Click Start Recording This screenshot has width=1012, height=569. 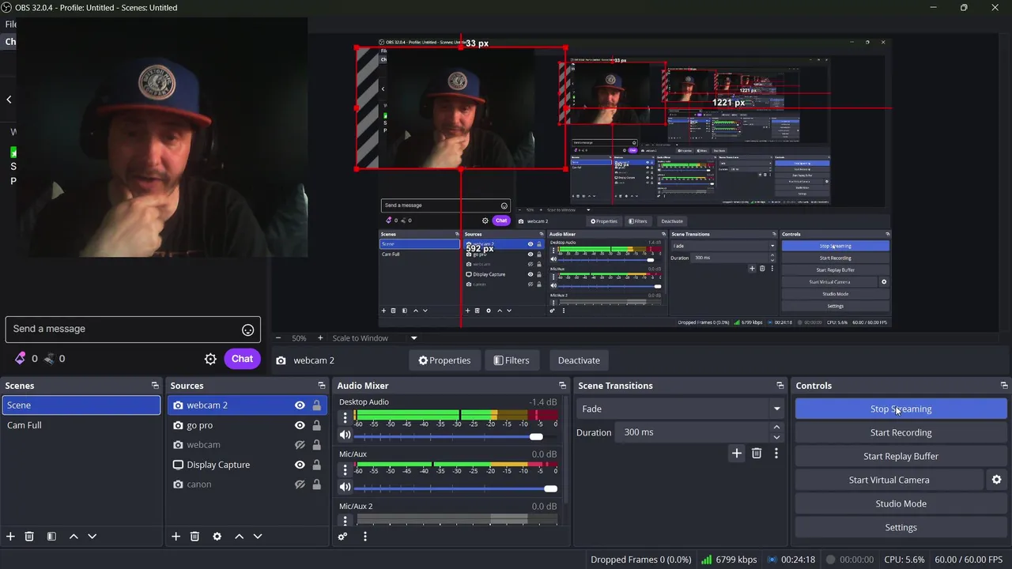click(901, 432)
